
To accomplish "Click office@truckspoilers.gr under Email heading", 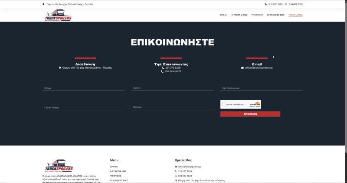I will tap(259, 68).
